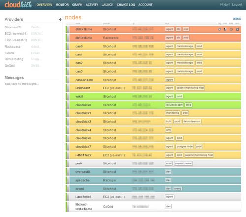
Task: Open the GRAPH page
Action: [77, 5]
